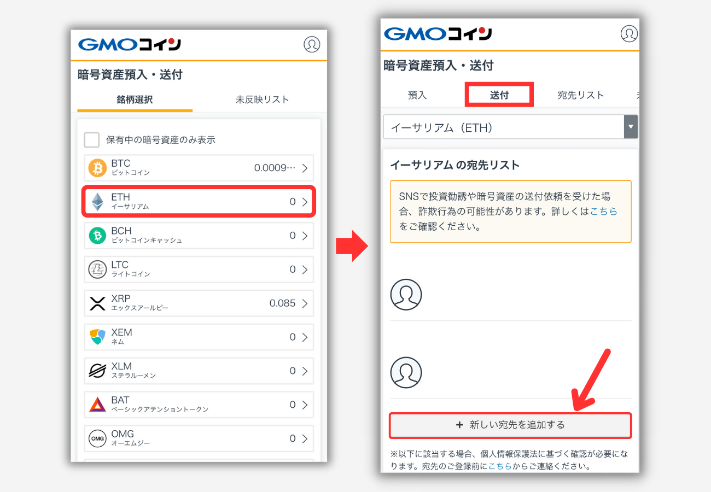Follow the こちら link in the fraud warning box
The height and width of the screenshot is (492, 711).
604,211
